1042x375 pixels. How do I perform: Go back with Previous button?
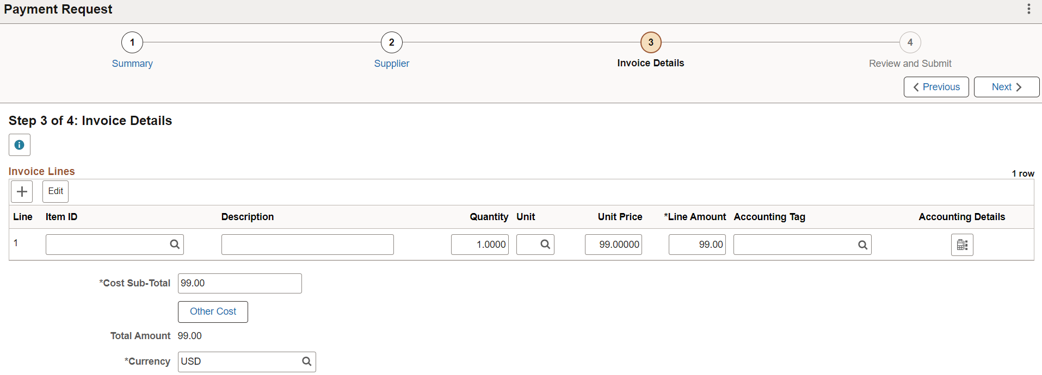coord(936,87)
